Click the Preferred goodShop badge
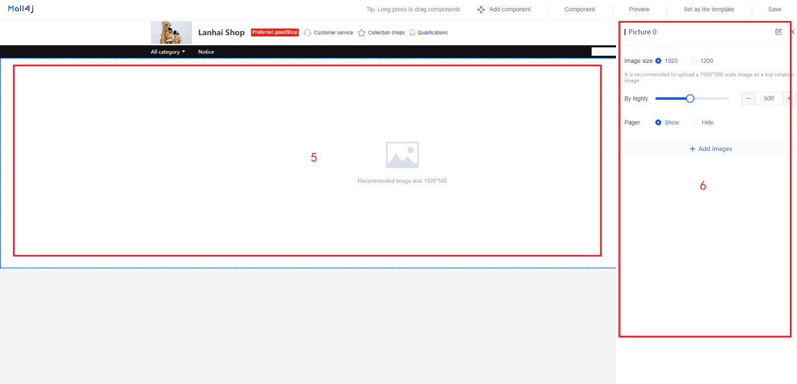 coord(275,33)
